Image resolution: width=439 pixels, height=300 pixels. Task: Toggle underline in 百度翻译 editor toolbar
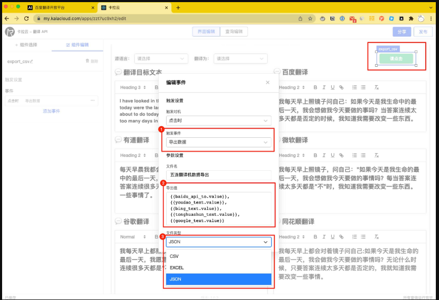click(x=333, y=87)
